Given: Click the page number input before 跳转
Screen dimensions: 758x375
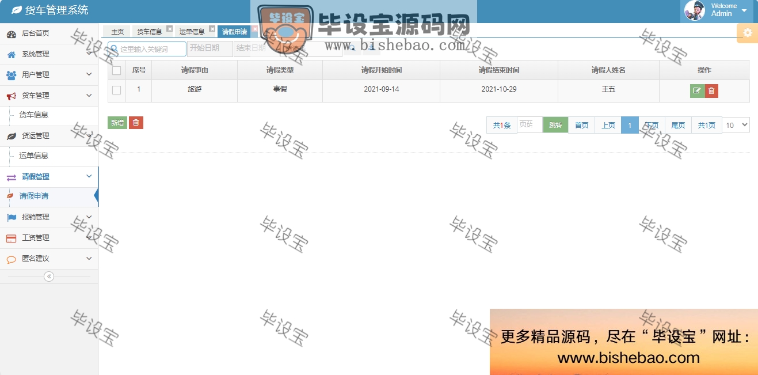Looking at the screenshot, I should (530, 125).
